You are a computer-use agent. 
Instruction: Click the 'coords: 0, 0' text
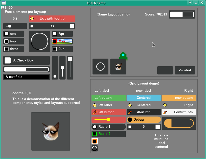point(22,93)
